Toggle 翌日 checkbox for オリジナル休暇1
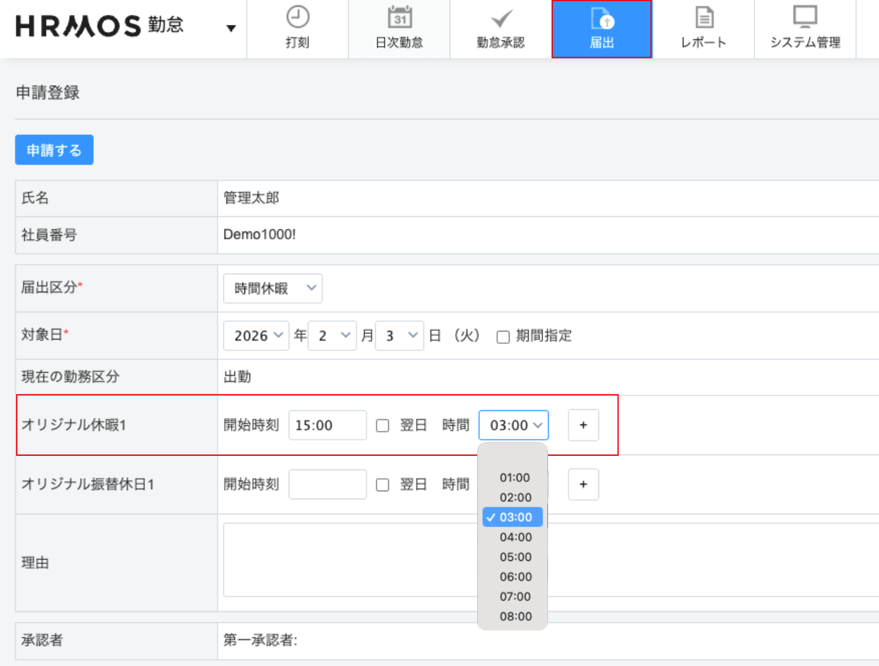The height and width of the screenshot is (666, 879). [383, 426]
